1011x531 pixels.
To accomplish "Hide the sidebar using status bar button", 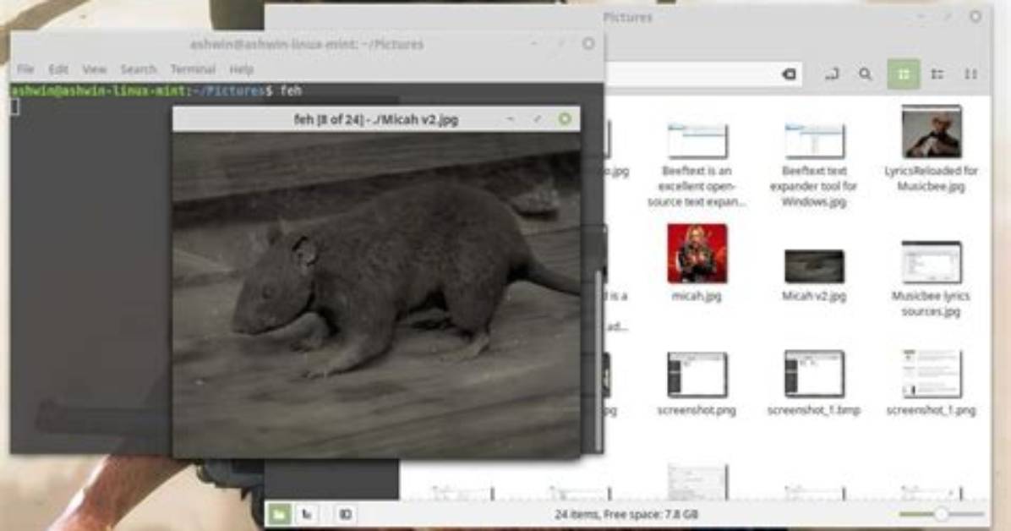I will coord(345,514).
